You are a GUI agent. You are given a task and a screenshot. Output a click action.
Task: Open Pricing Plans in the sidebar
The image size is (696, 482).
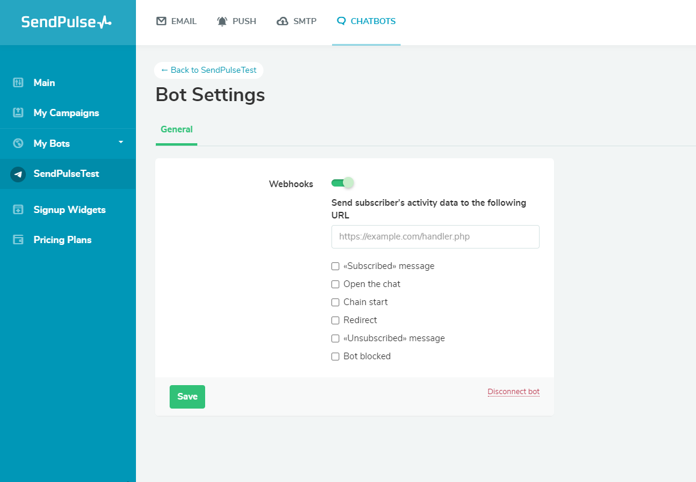click(68, 239)
